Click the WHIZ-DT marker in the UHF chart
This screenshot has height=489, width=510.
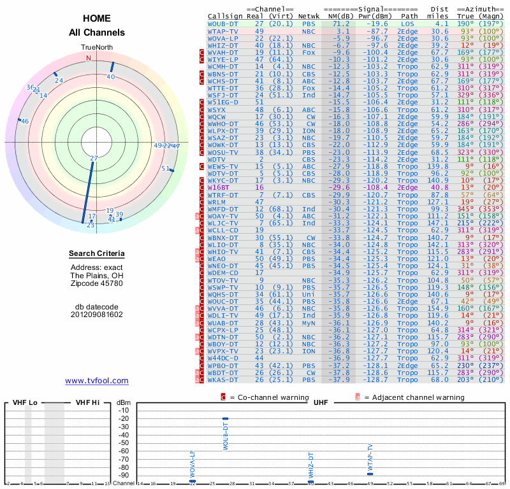310,481
